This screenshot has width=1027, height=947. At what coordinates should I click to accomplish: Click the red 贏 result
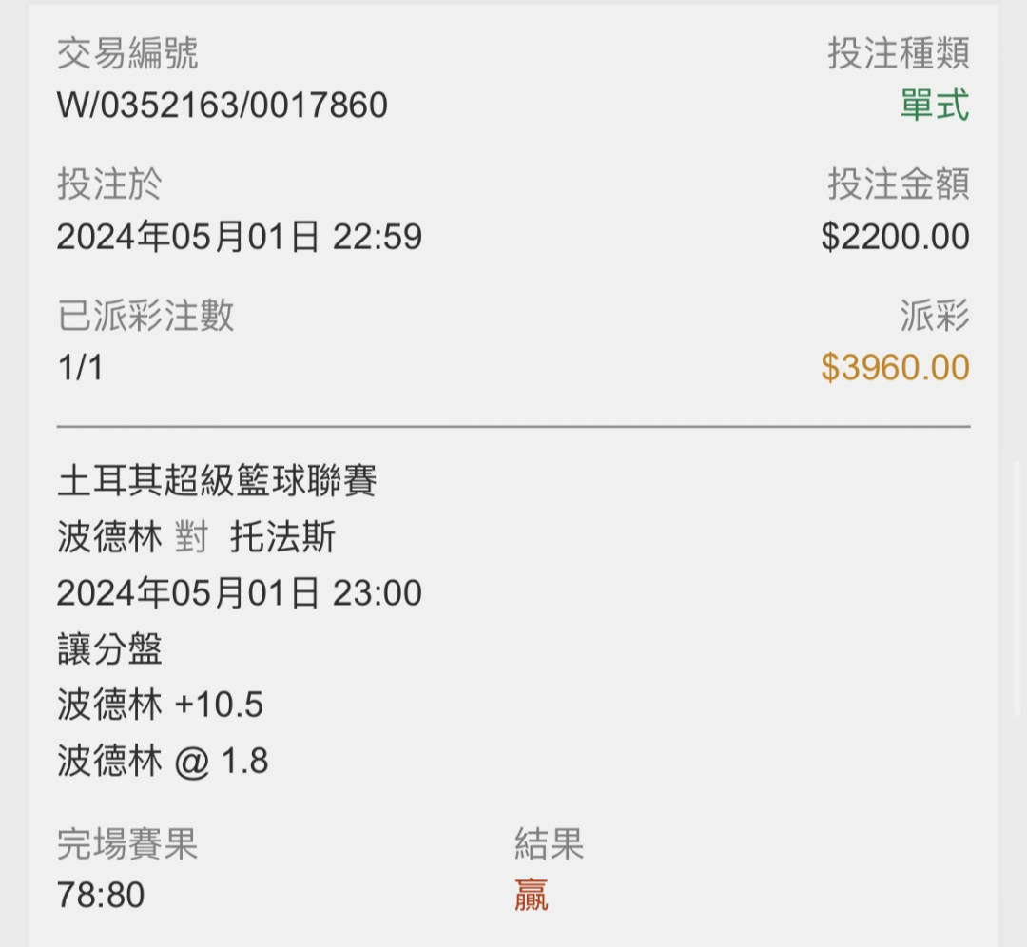pos(532,895)
